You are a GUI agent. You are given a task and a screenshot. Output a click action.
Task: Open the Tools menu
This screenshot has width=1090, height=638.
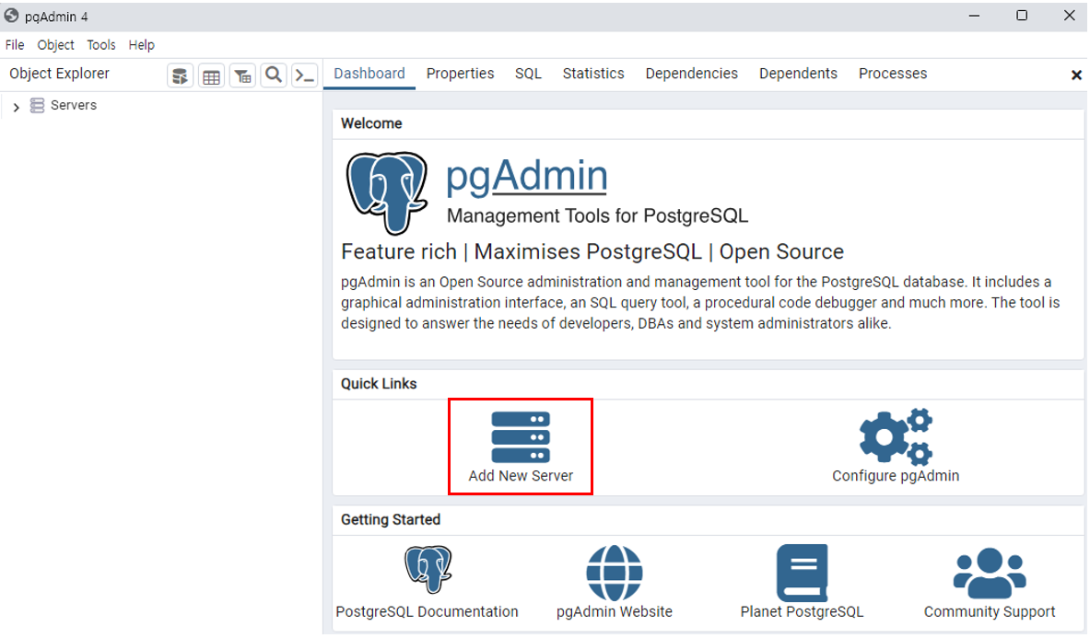tap(100, 45)
